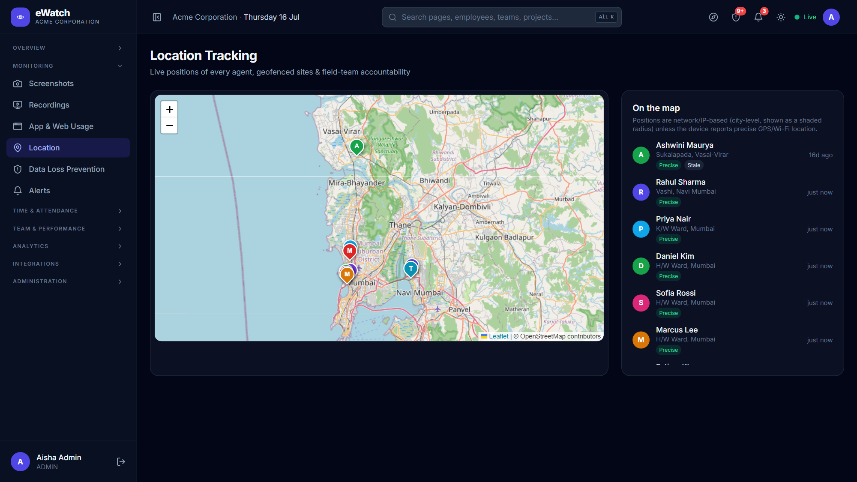Click the teal T map marker

pyautogui.click(x=411, y=269)
